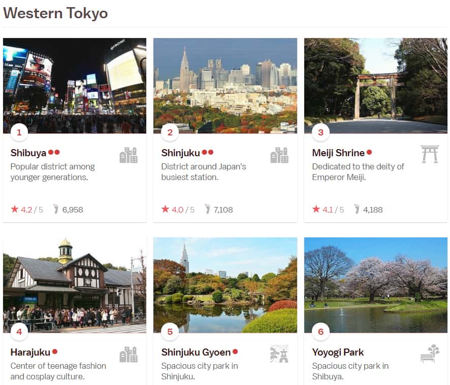Click the footprint visits icon for Shinjuku
Viewport: 450px width, 385px height.
(x=207, y=209)
